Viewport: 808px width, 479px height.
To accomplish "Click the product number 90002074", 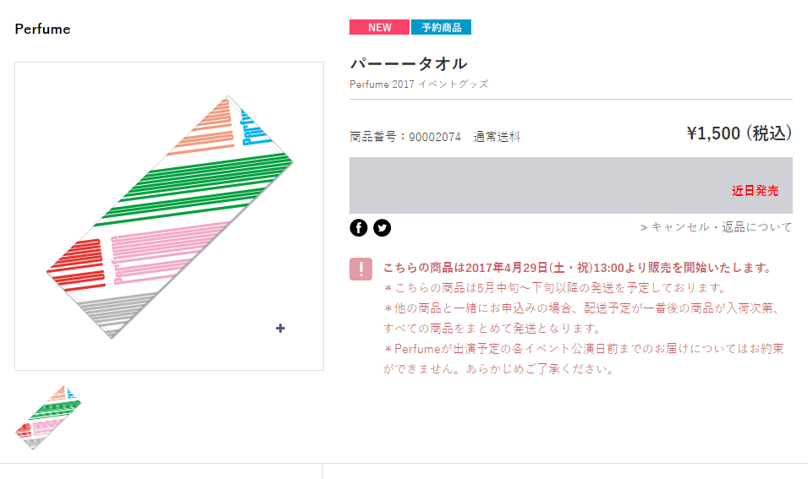I will (435, 137).
